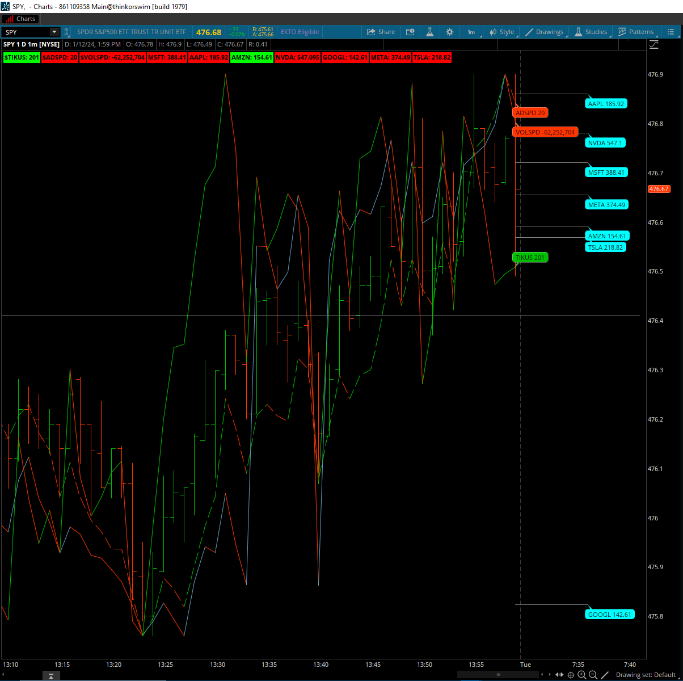This screenshot has height=681, width=683.
Task: Click the flask Edit Studies icon
Action: [x=429, y=32]
